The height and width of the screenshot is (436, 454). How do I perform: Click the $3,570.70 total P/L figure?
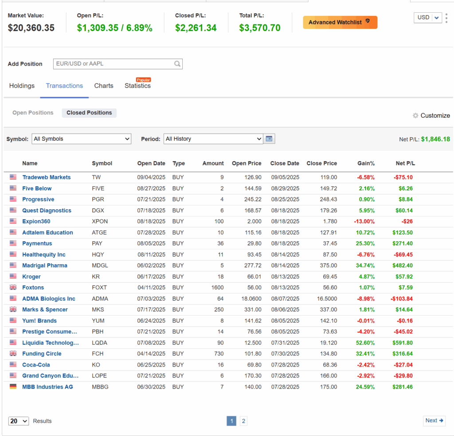[260, 28]
